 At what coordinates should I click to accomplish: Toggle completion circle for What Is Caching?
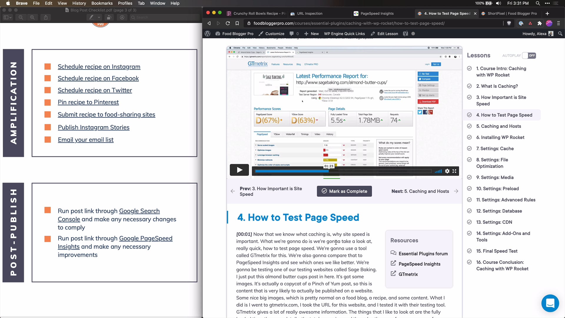(469, 86)
